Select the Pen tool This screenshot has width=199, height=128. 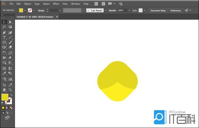point(4,33)
